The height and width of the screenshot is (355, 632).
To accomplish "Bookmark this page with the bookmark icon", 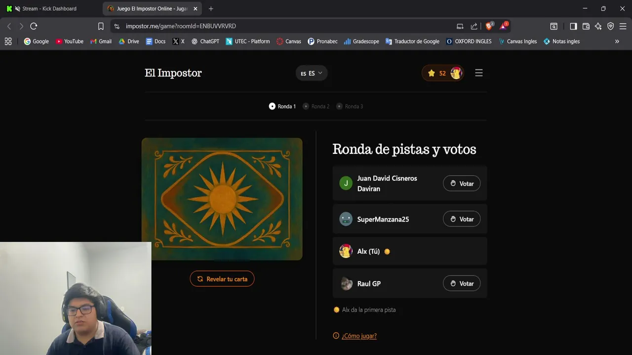I will pyautogui.click(x=101, y=26).
